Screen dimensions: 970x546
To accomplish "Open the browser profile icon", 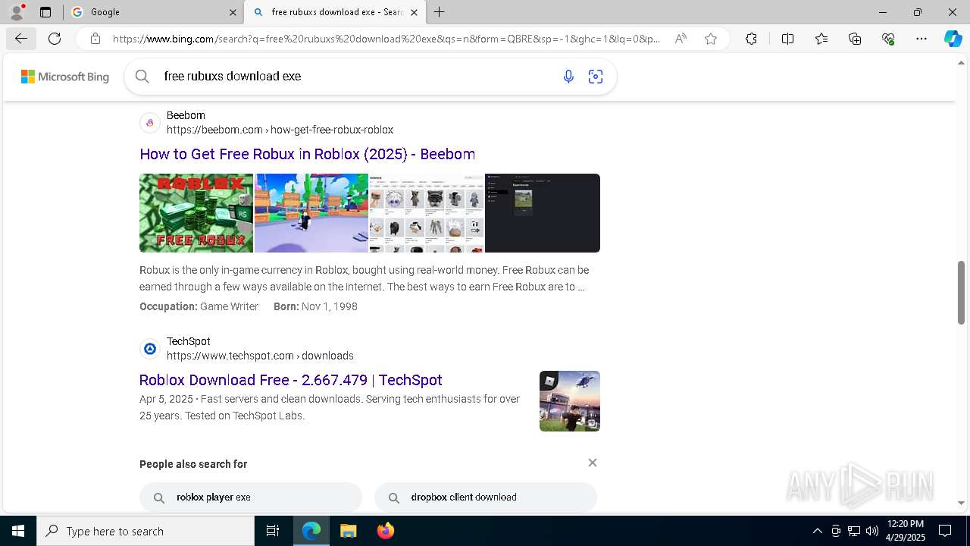I will [17, 12].
